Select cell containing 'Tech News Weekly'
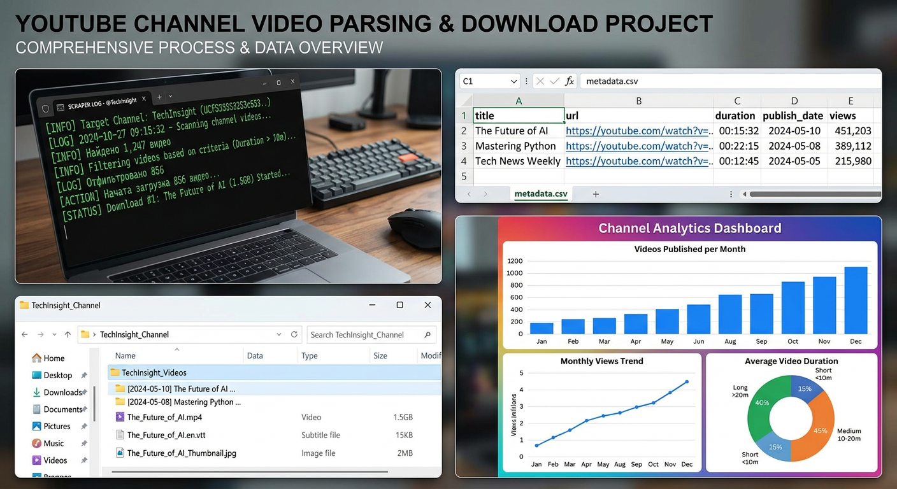Viewport: 897px width, 489px height. point(519,161)
